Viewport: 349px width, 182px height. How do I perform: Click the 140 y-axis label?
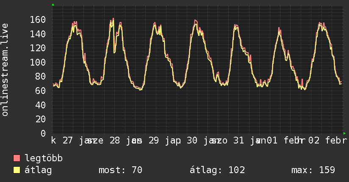(x=38, y=34)
